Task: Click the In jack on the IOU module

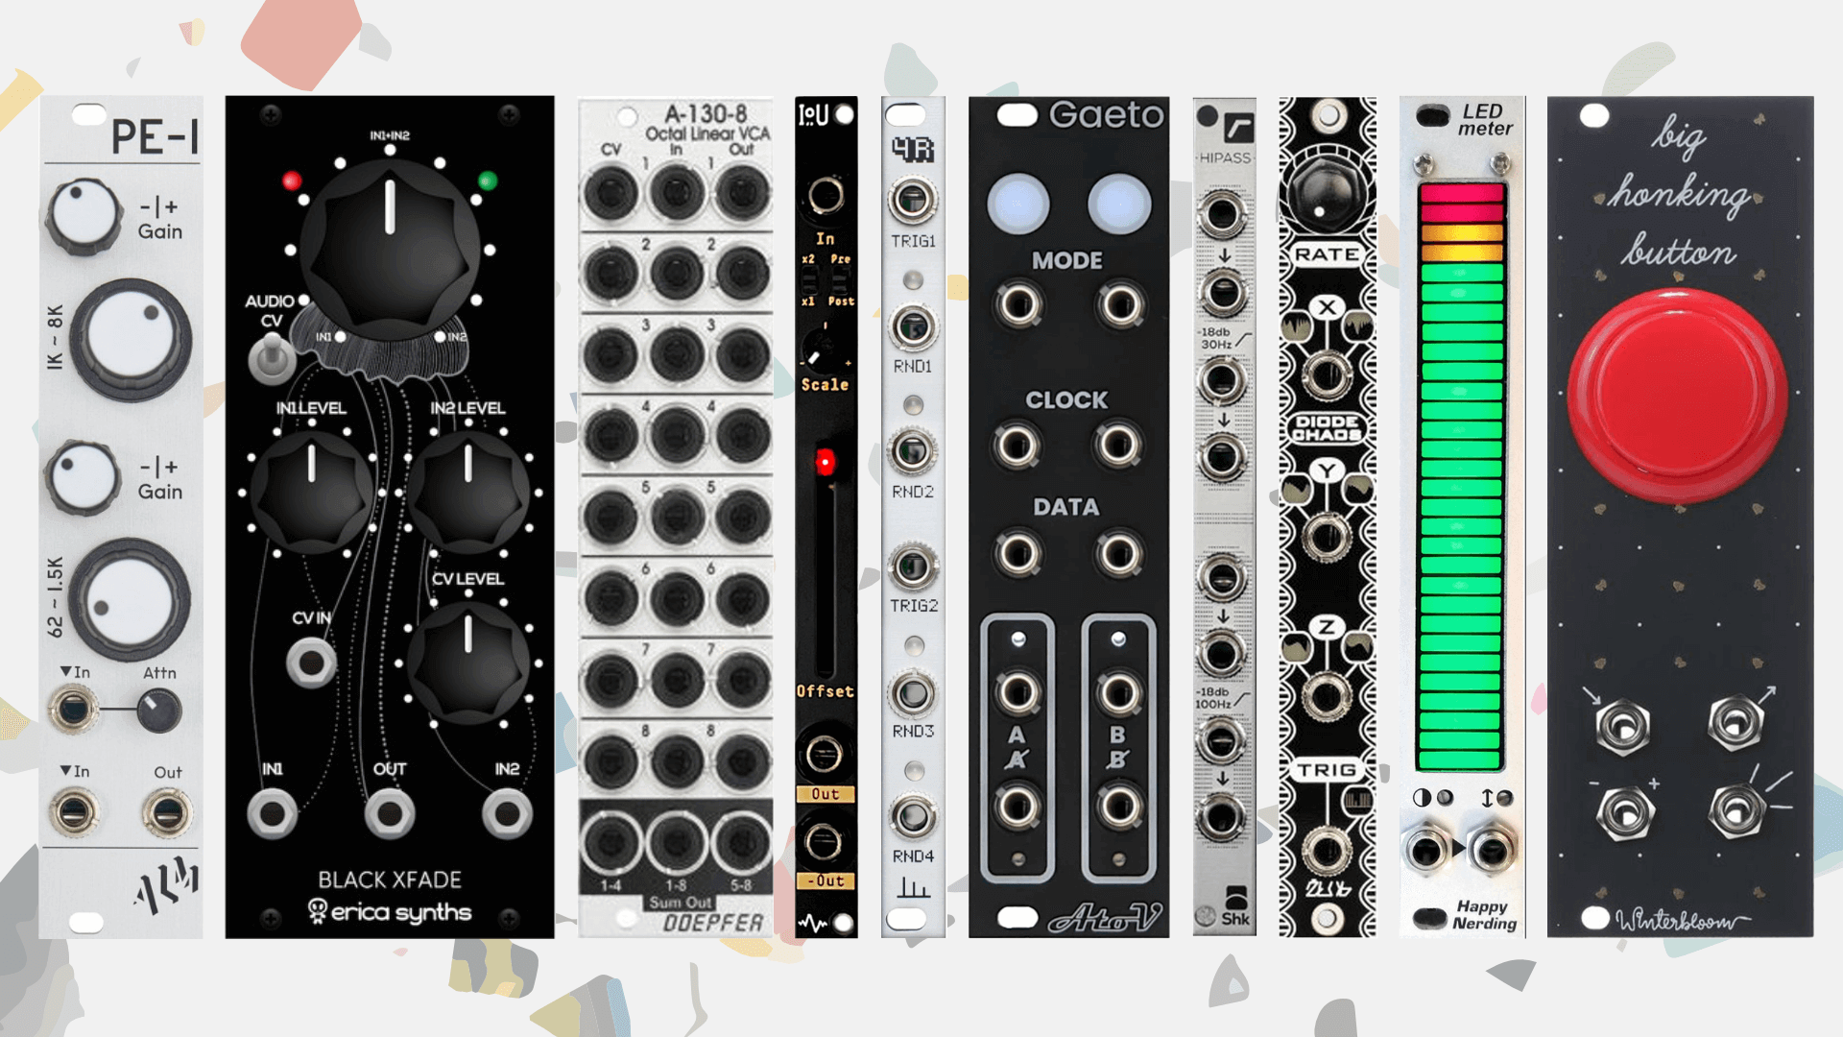Action: (x=825, y=197)
